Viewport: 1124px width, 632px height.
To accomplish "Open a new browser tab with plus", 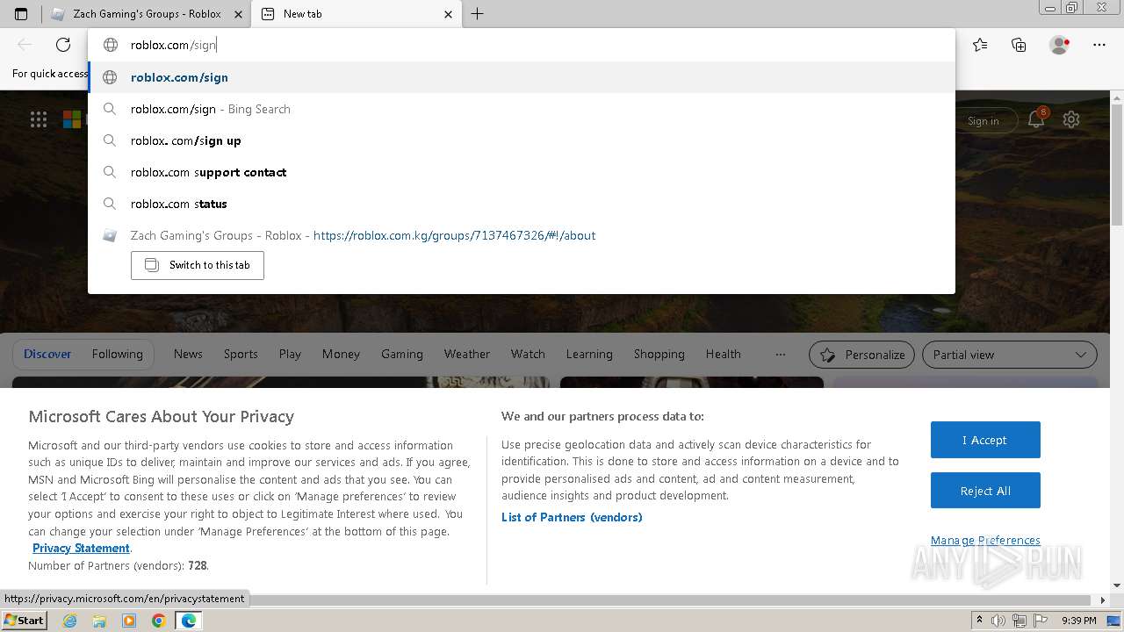I will (x=478, y=14).
